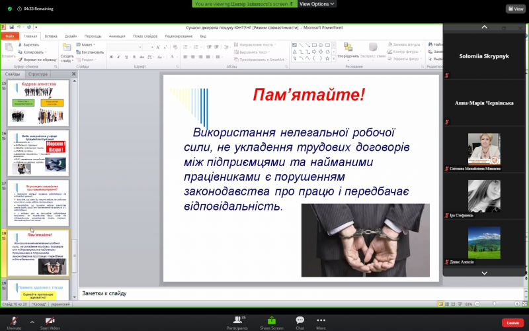This screenshot has width=529, height=331.
Task: Click Копировать copy command
Action: [x=32, y=52]
